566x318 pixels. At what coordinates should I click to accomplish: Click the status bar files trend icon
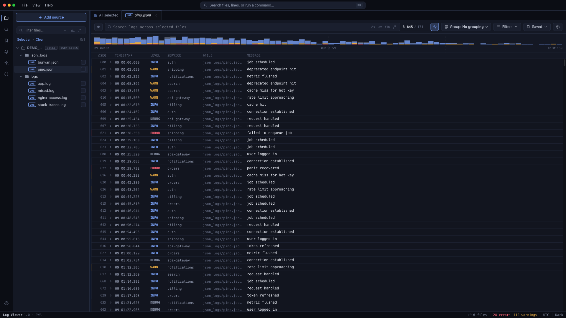[469, 315]
